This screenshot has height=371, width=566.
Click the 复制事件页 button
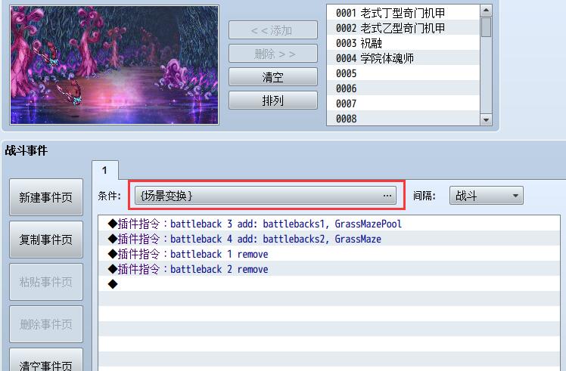click(x=46, y=240)
